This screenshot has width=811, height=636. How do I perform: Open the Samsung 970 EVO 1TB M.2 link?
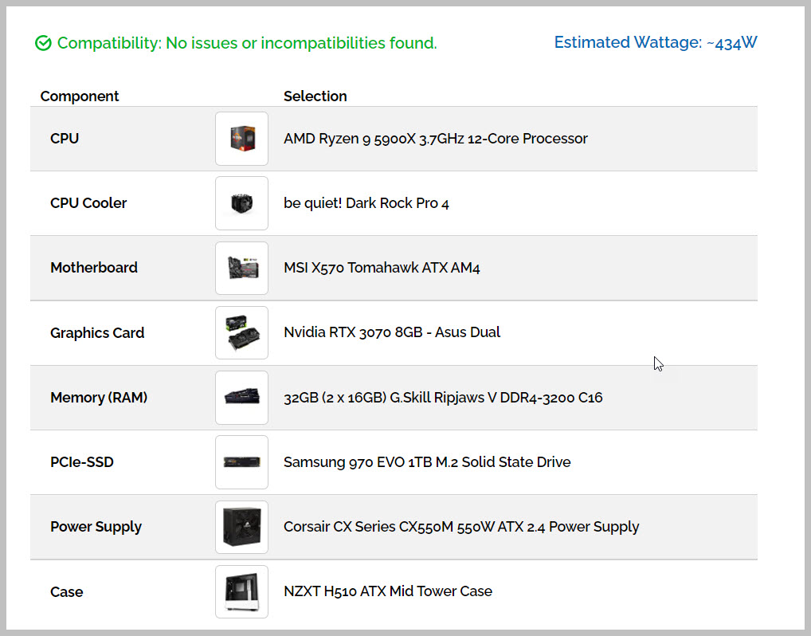click(x=426, y=462)
